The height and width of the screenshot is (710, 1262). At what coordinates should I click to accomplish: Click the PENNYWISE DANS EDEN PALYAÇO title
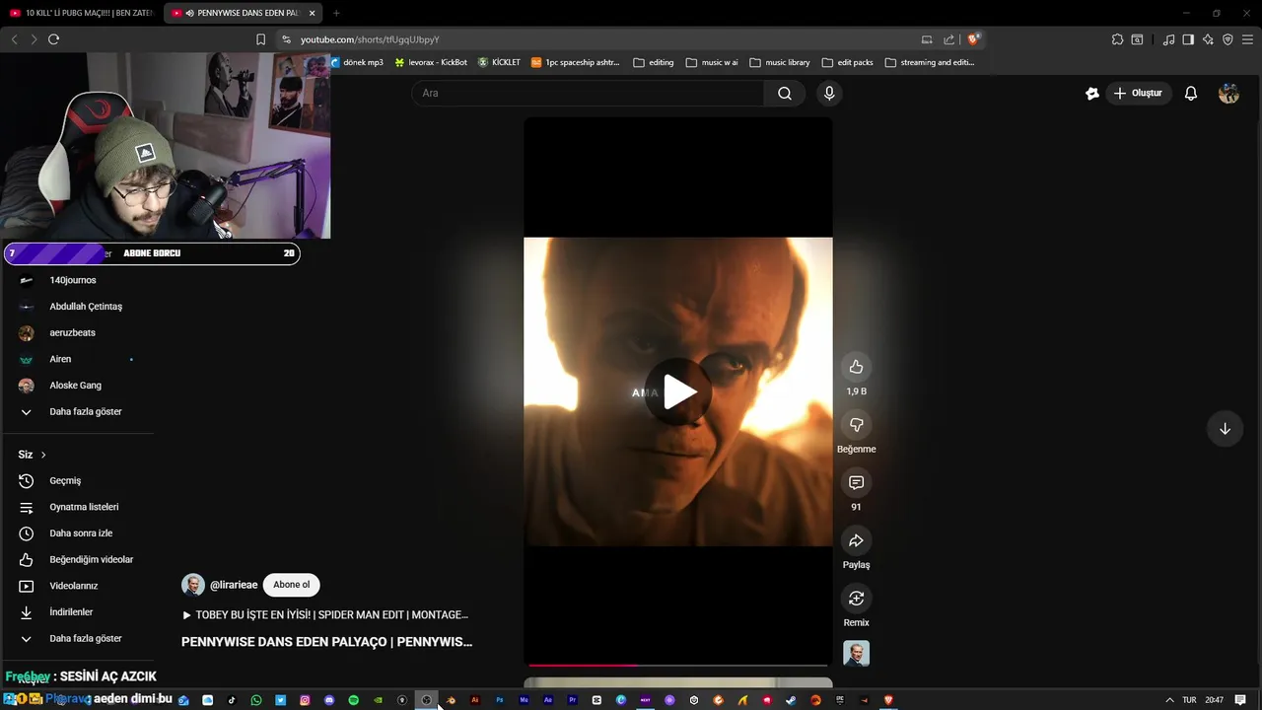(x=326, y=642)
